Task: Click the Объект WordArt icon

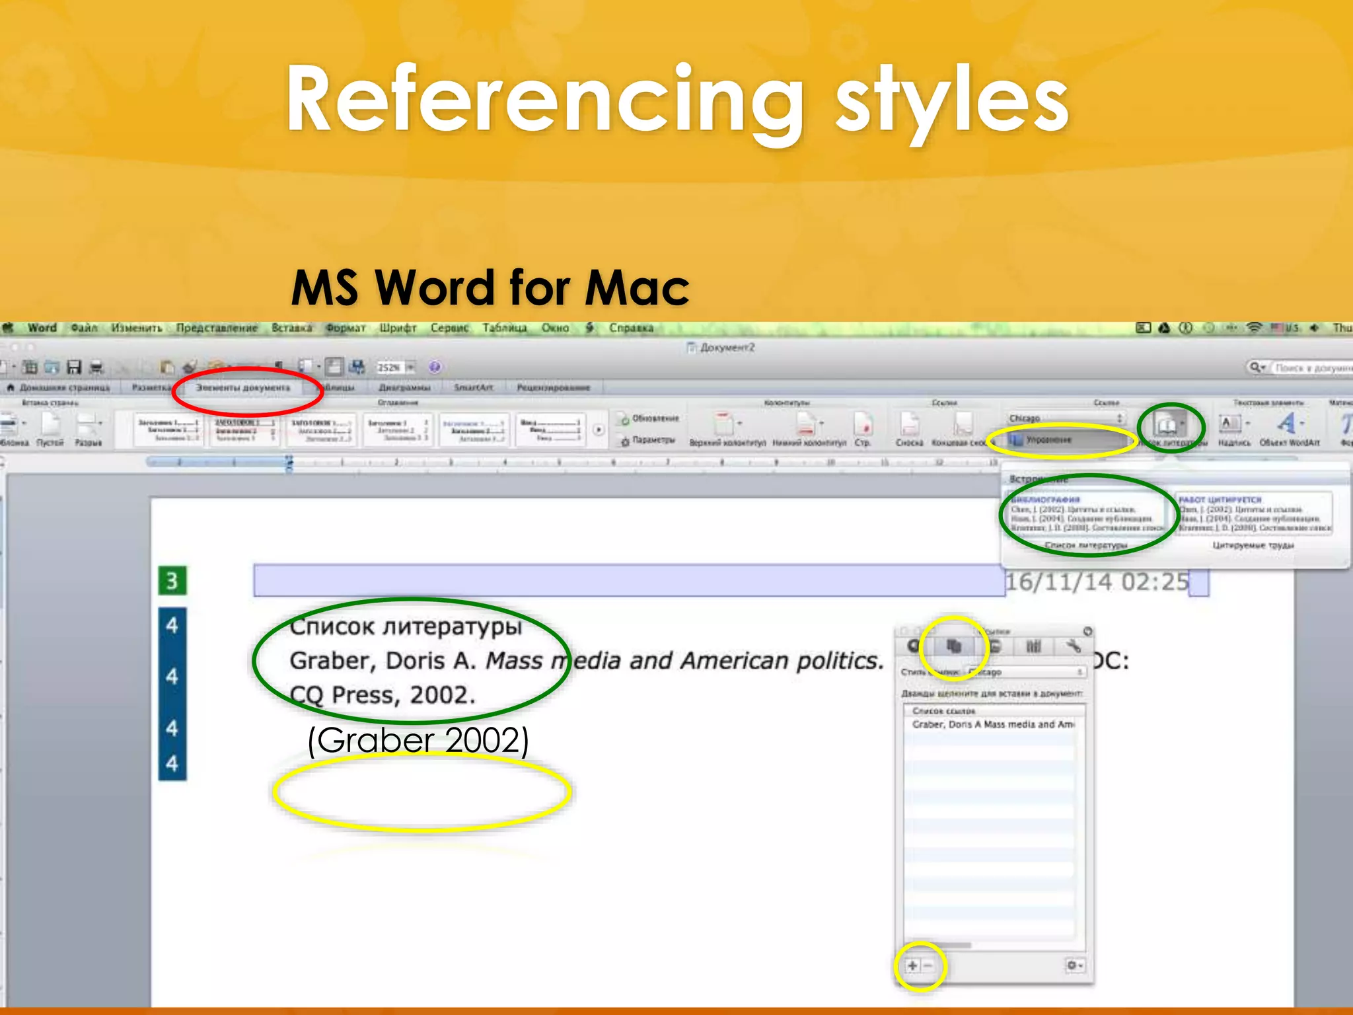Action: (x=1286, y=423)
